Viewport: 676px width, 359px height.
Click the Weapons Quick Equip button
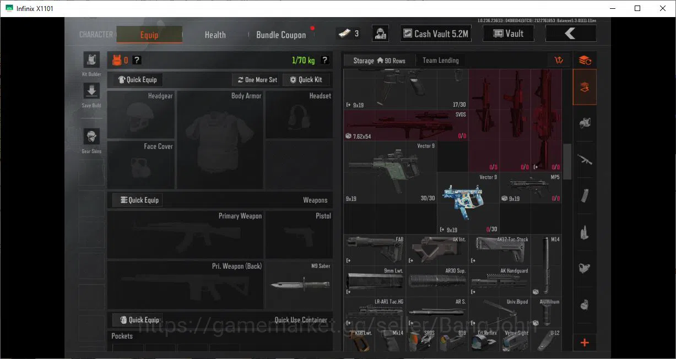click(x=138, y=200)
